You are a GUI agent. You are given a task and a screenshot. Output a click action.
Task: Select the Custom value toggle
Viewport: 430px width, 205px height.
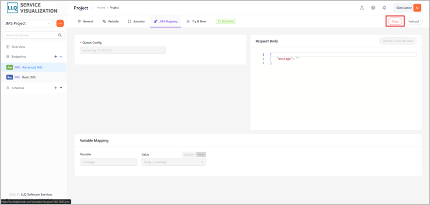(189, 155)
